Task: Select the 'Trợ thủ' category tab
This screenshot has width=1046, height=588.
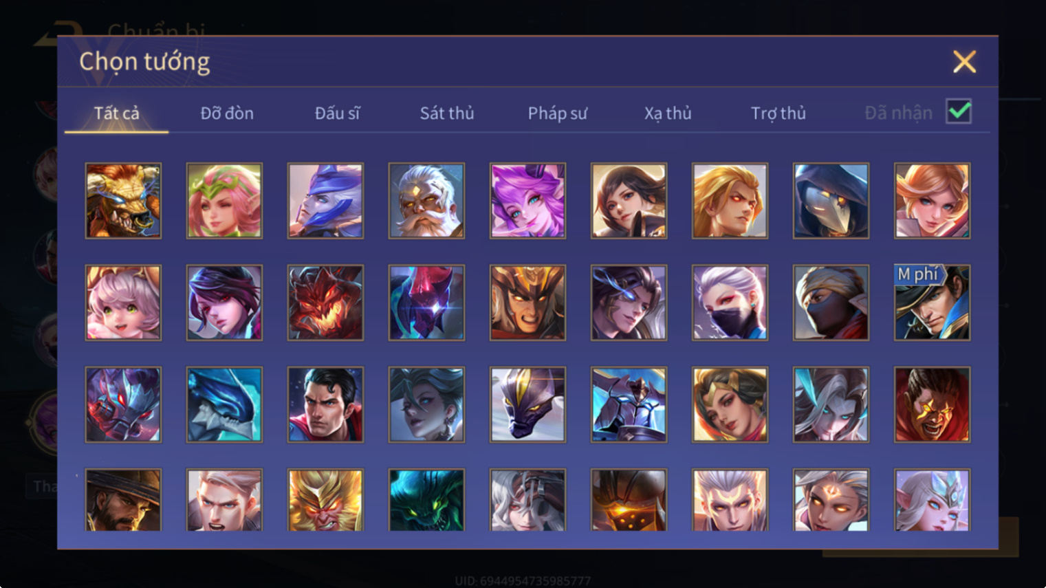Action: pyautogui.click(x=778, y=113)
